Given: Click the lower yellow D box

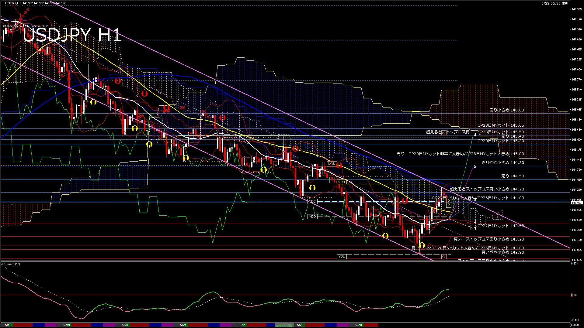Looking at the screenshot, I should tap(449, 205).
